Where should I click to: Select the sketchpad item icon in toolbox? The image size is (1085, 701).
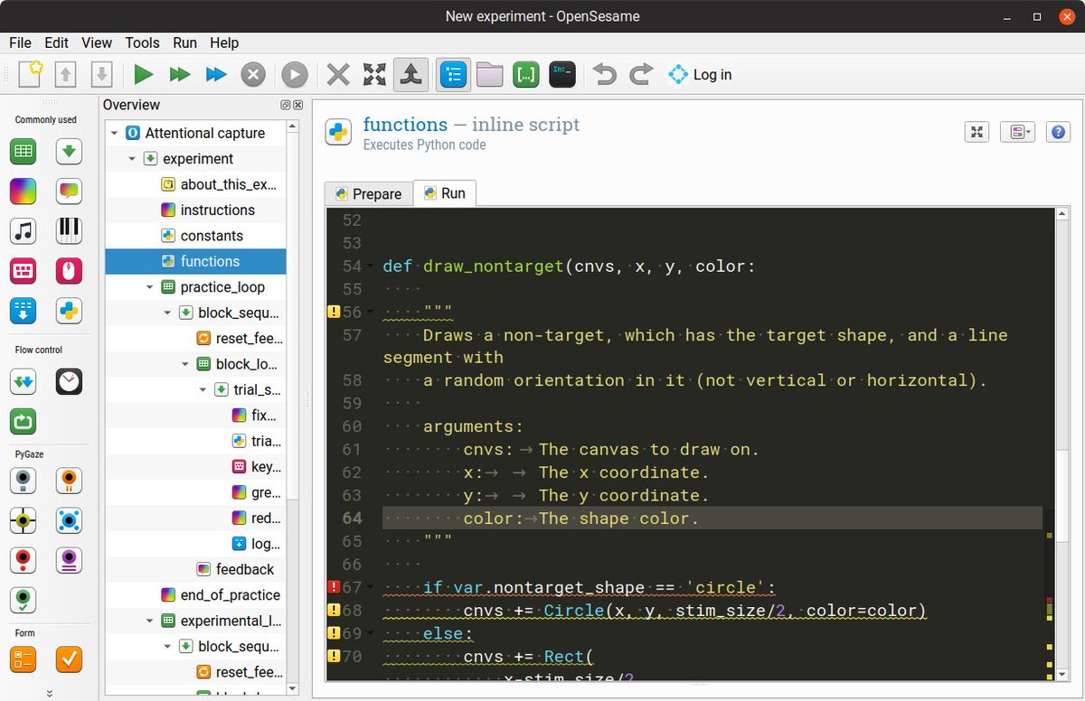23,192
